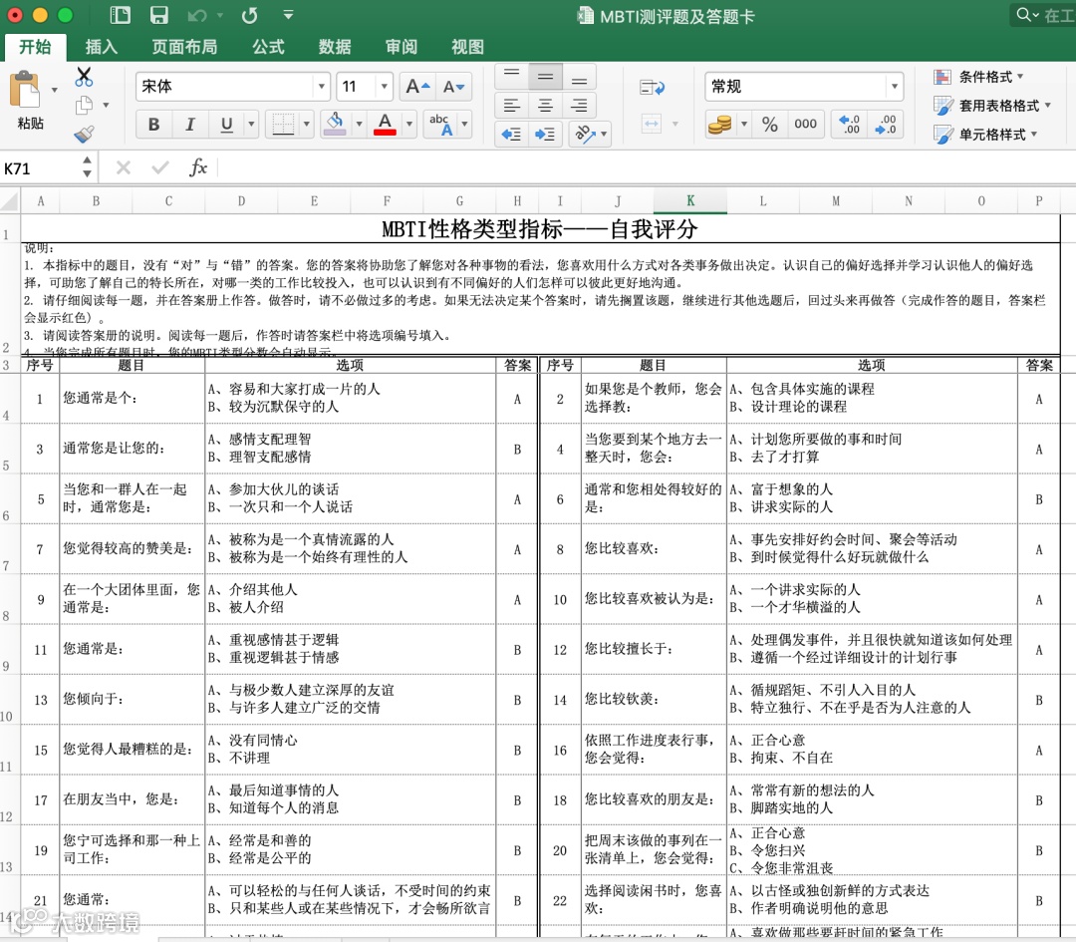Viewport: 1076px width, 942px height.
Task: Click the formula bar confirm checkmark
Action: point(159,167)
